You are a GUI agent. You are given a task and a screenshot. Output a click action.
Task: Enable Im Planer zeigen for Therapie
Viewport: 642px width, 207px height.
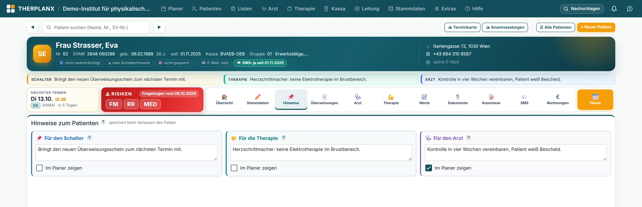pos(234,168)
